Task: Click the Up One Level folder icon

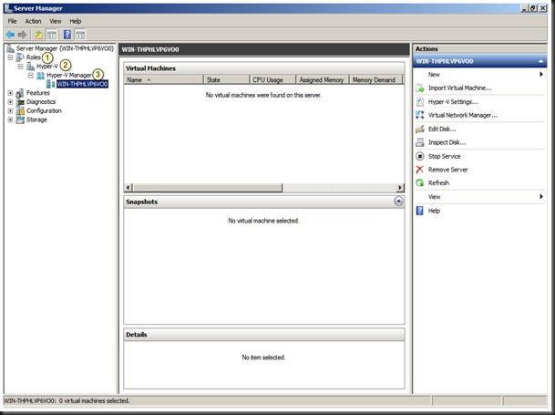Action: 38,35
